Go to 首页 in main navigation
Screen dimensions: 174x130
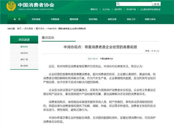[x=17, y=19]
